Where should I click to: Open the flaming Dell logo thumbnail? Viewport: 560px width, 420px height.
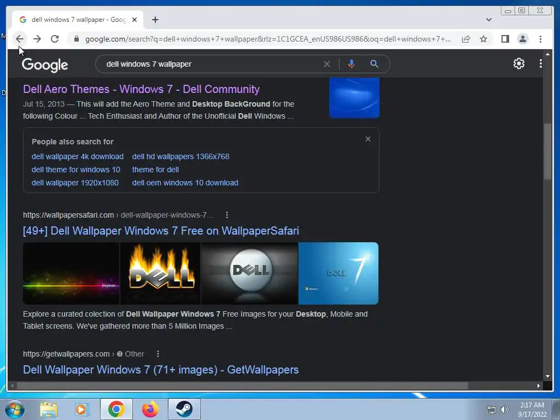[x=160, y=273]
